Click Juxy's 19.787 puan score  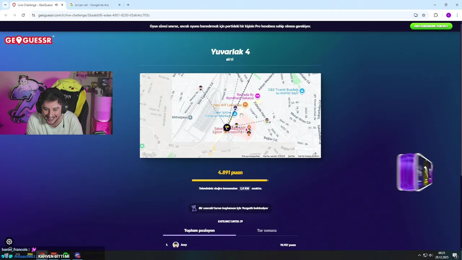click(288, 245)
